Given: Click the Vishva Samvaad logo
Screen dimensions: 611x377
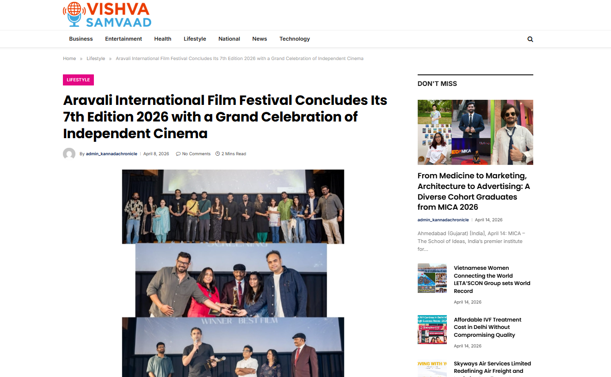Looking at the screenshot, I should click(107, 14).
